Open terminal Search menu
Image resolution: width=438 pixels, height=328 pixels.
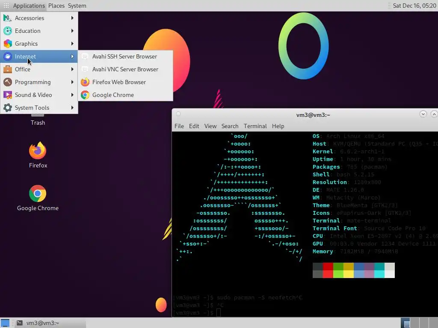tap(230, 126)
